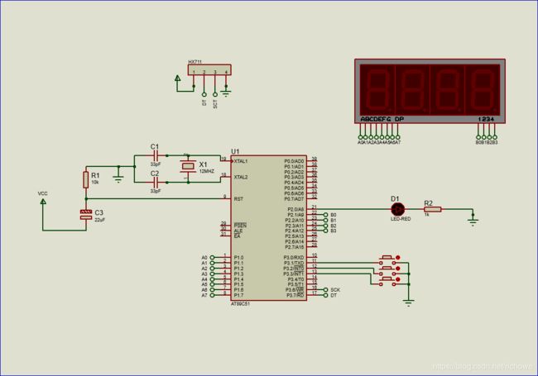
Task: Select capacitor C1 symbol
Action: (x=156, y=155)
